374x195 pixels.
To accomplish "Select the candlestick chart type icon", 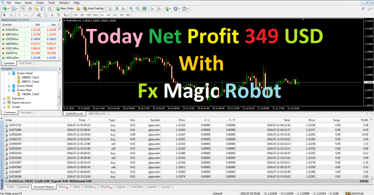I will coord(117,8).
